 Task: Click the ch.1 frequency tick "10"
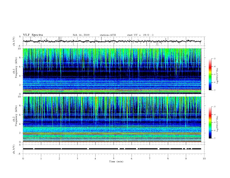coord(20,49)
